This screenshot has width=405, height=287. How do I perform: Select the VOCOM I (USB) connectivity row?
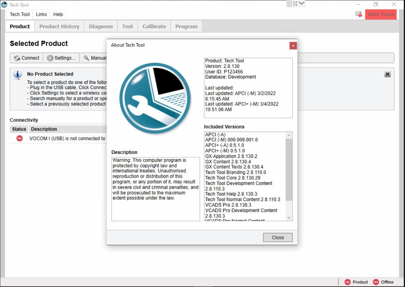pos(58,139)
